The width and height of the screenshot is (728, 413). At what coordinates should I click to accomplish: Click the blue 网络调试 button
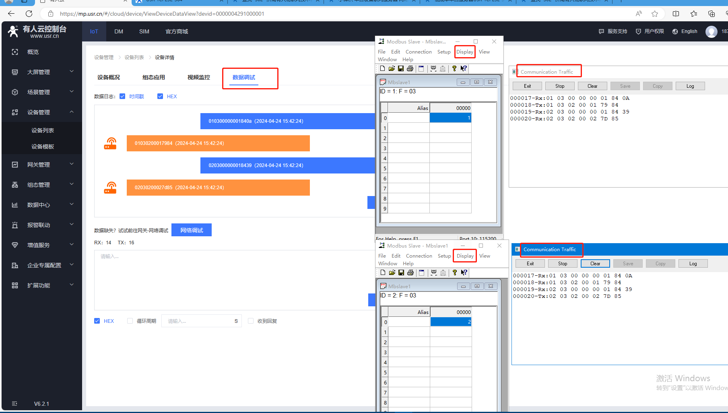[x=192, y=230]
